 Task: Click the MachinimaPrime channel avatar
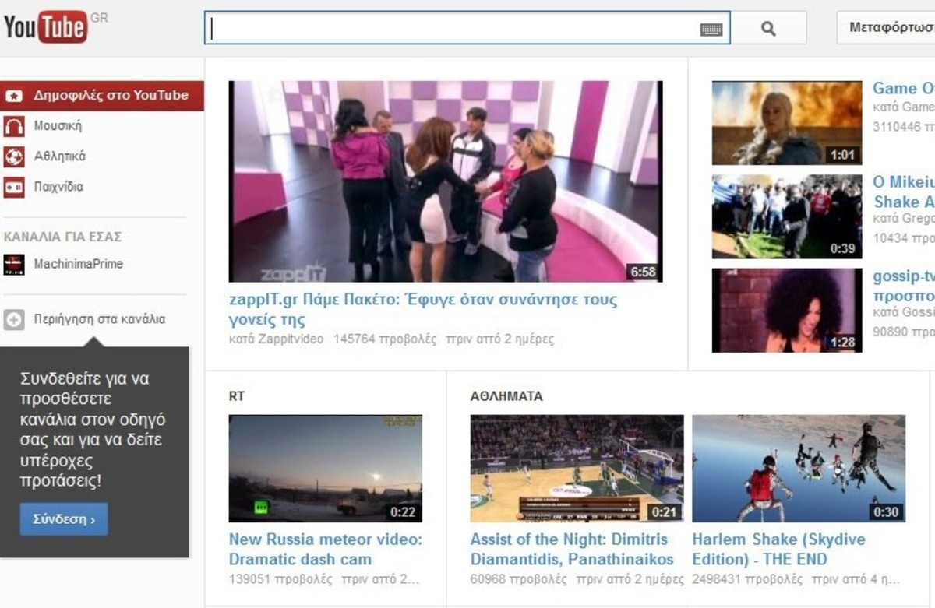click(x=14, y=265)
